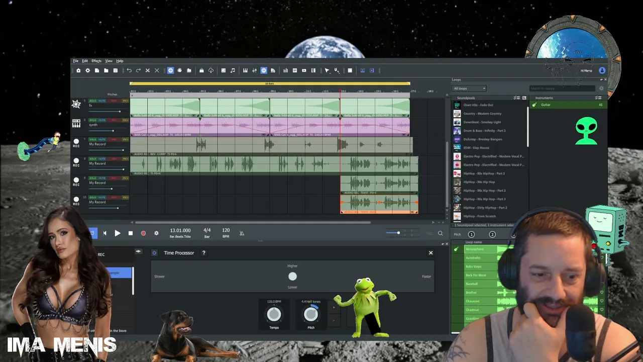Start playback with the Play button
This screenshot has width=643, height=362.
click(118, 233)
